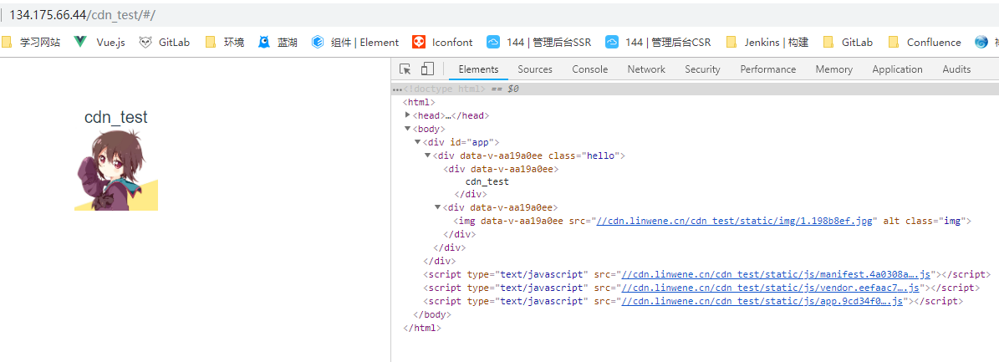
Task: Open the vendor.eefaac7 js script link
Action: point(770,288)
